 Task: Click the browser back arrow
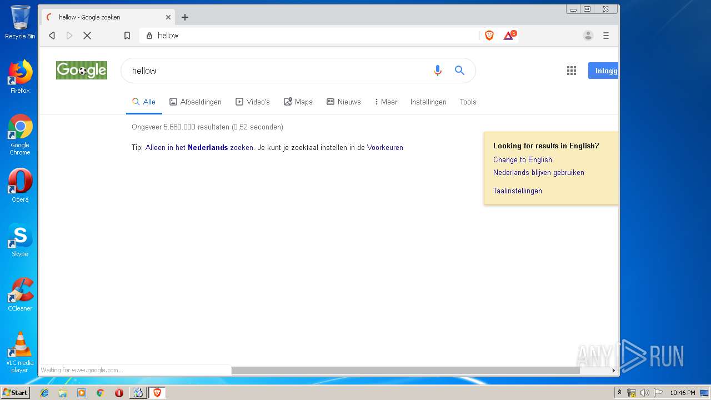click(x=52, y=36)
